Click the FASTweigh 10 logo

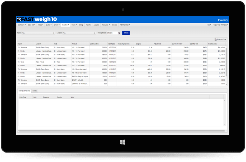tap(37, 19)
